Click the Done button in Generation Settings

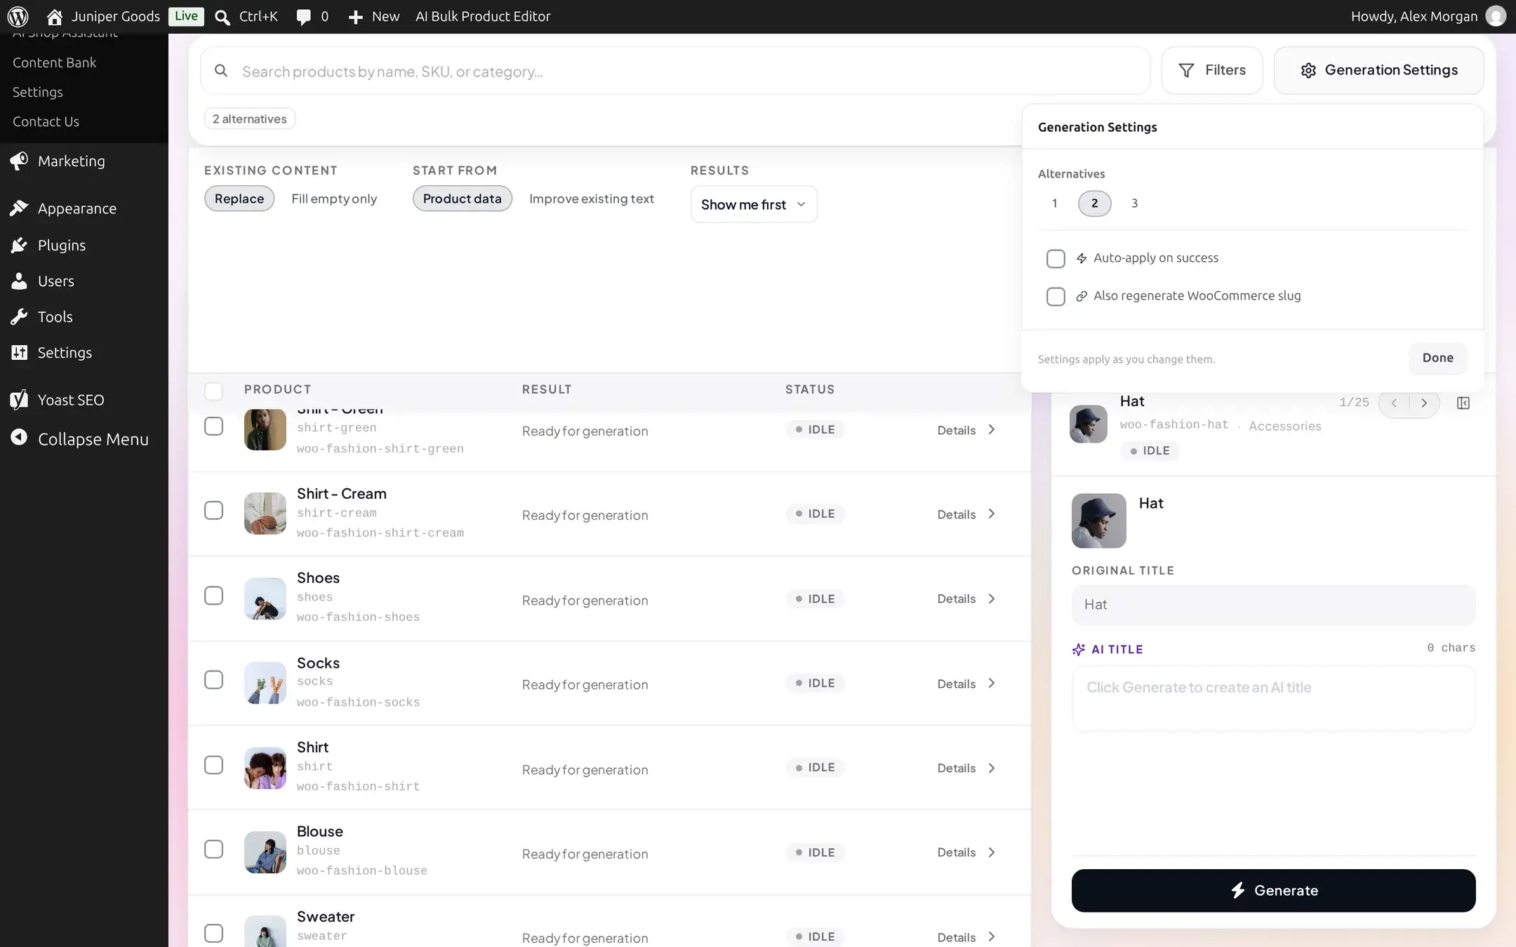click(1437, 358)
